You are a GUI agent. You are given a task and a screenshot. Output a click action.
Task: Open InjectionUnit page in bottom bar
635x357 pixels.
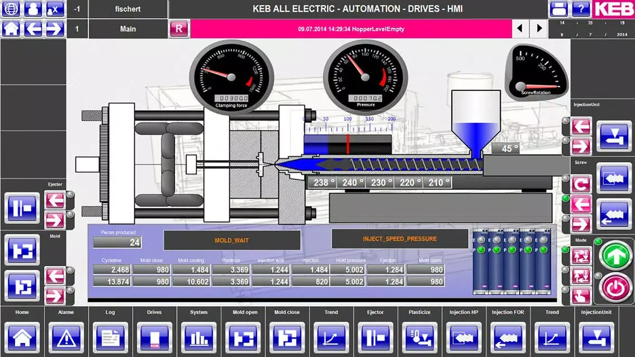pos(596,337)
